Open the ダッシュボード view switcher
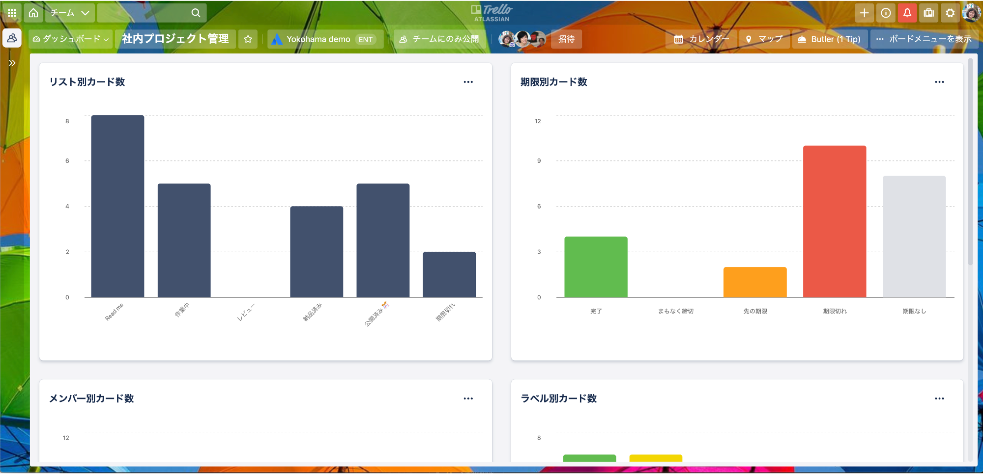The image size is (984, 474). [71, 39]
